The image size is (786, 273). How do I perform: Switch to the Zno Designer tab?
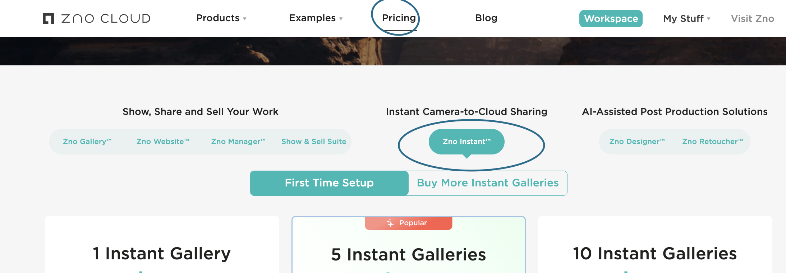pyautogui.click(x=637, y=142)
